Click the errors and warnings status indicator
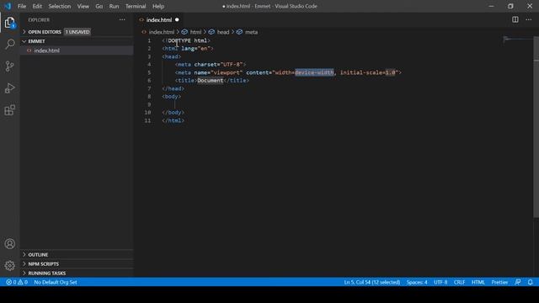 (17, 282)
